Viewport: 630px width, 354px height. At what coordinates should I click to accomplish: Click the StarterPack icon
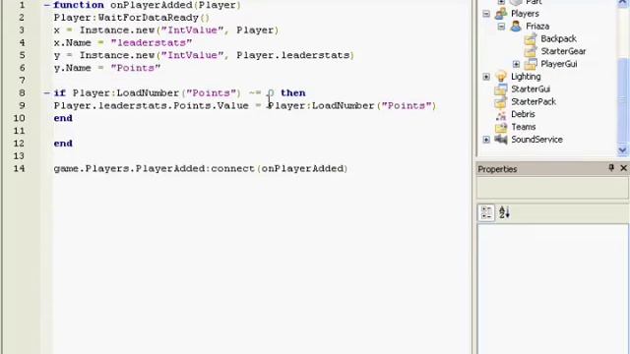click(501, 102)
